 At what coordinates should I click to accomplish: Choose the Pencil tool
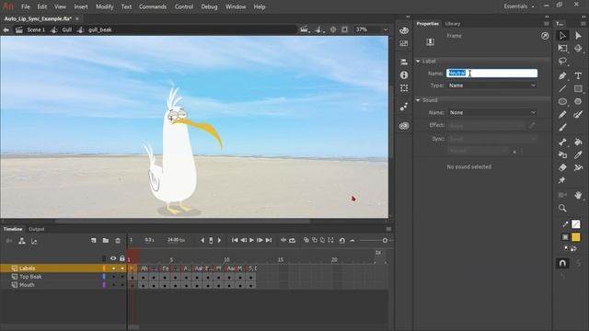(562, 114)
